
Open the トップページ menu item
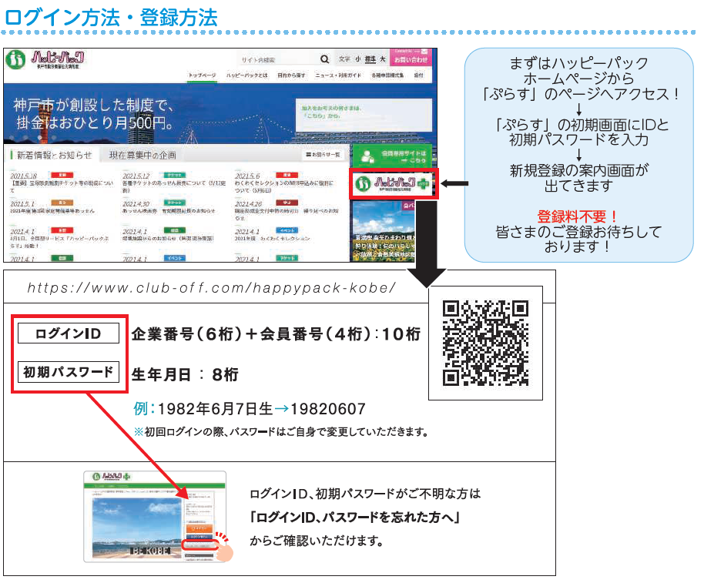[203, 76]
